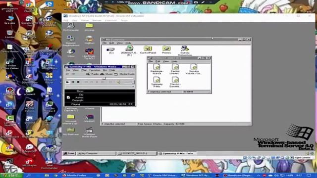
Task: Pause playback in Media Player
Action: pos(73,82)
